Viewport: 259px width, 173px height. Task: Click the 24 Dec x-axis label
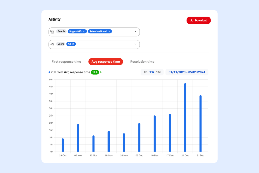pos(185,156)
